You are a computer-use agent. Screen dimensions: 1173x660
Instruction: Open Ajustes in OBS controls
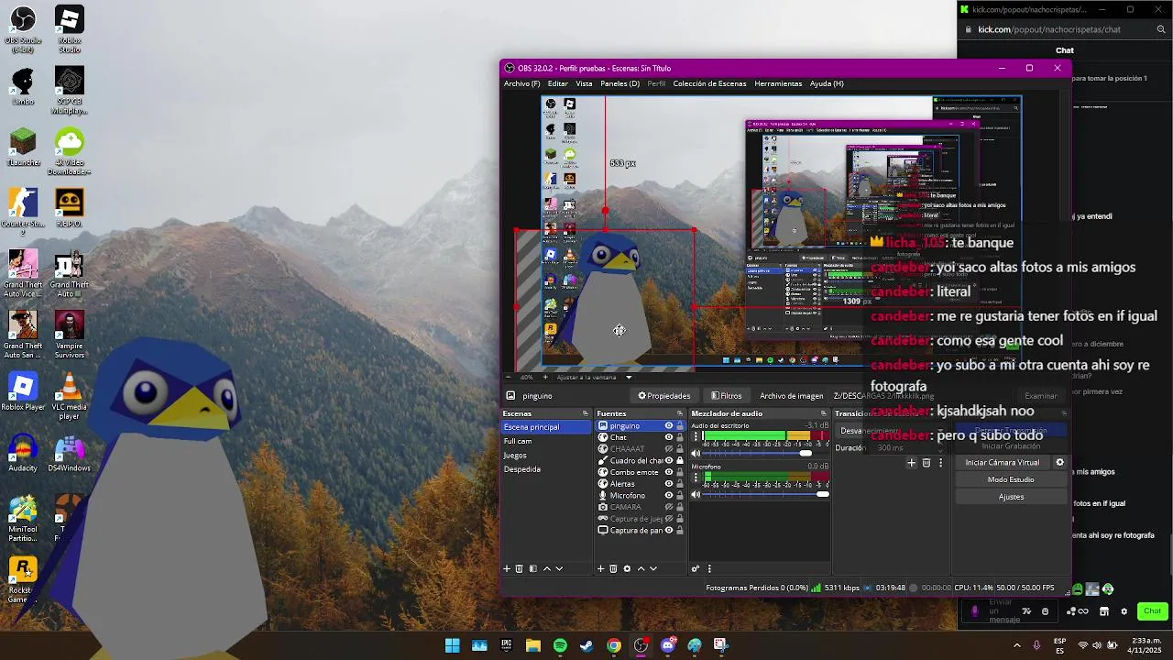pyautogui.click(x=1011, y=497)
